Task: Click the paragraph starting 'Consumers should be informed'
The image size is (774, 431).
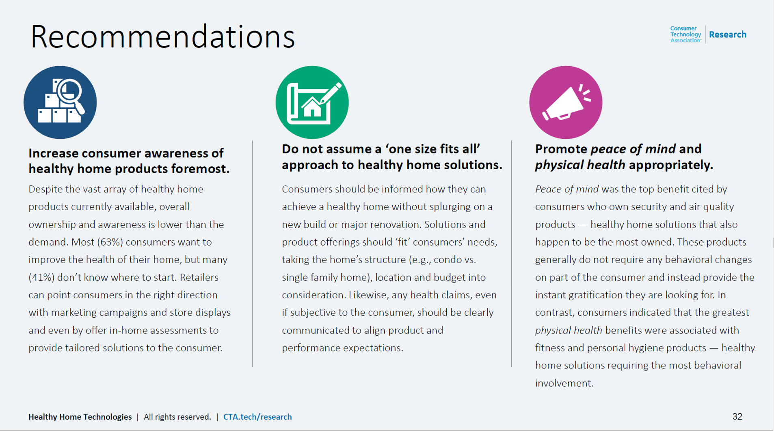Action: pos(389,268)
